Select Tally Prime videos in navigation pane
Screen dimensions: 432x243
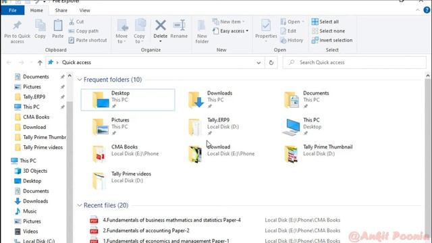pyautogui.click(x=43, y=147)
